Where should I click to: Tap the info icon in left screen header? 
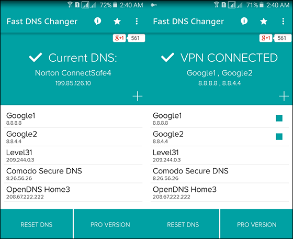pyautogui.click(x=97, y=21)
